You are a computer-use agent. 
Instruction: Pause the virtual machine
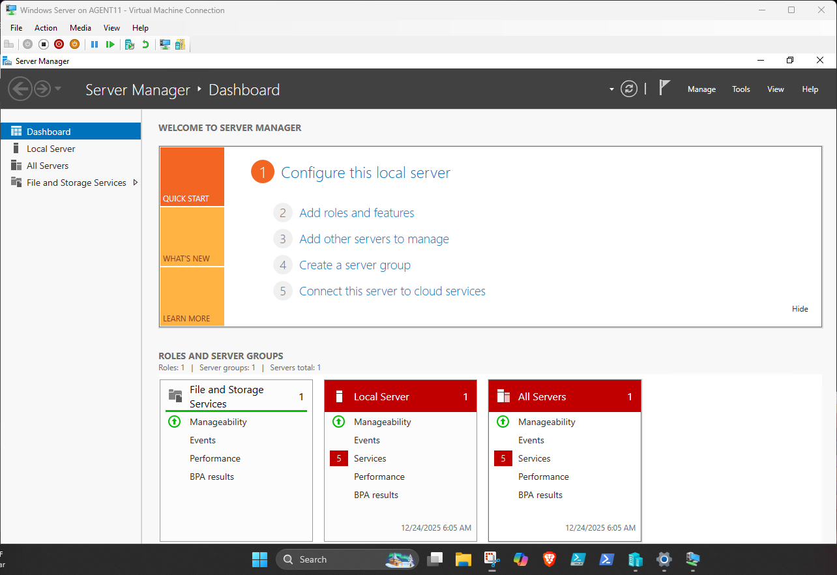95,44
